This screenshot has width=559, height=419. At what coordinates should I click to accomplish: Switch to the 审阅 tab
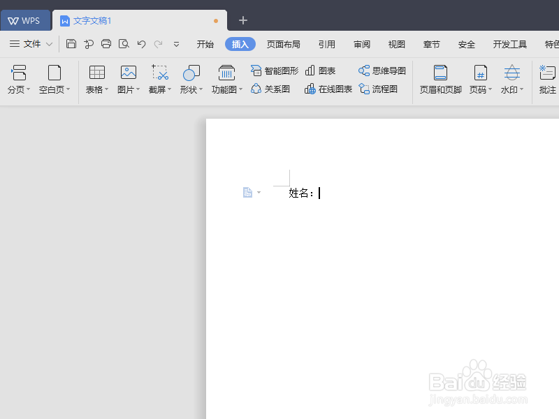tap(361, 44)
